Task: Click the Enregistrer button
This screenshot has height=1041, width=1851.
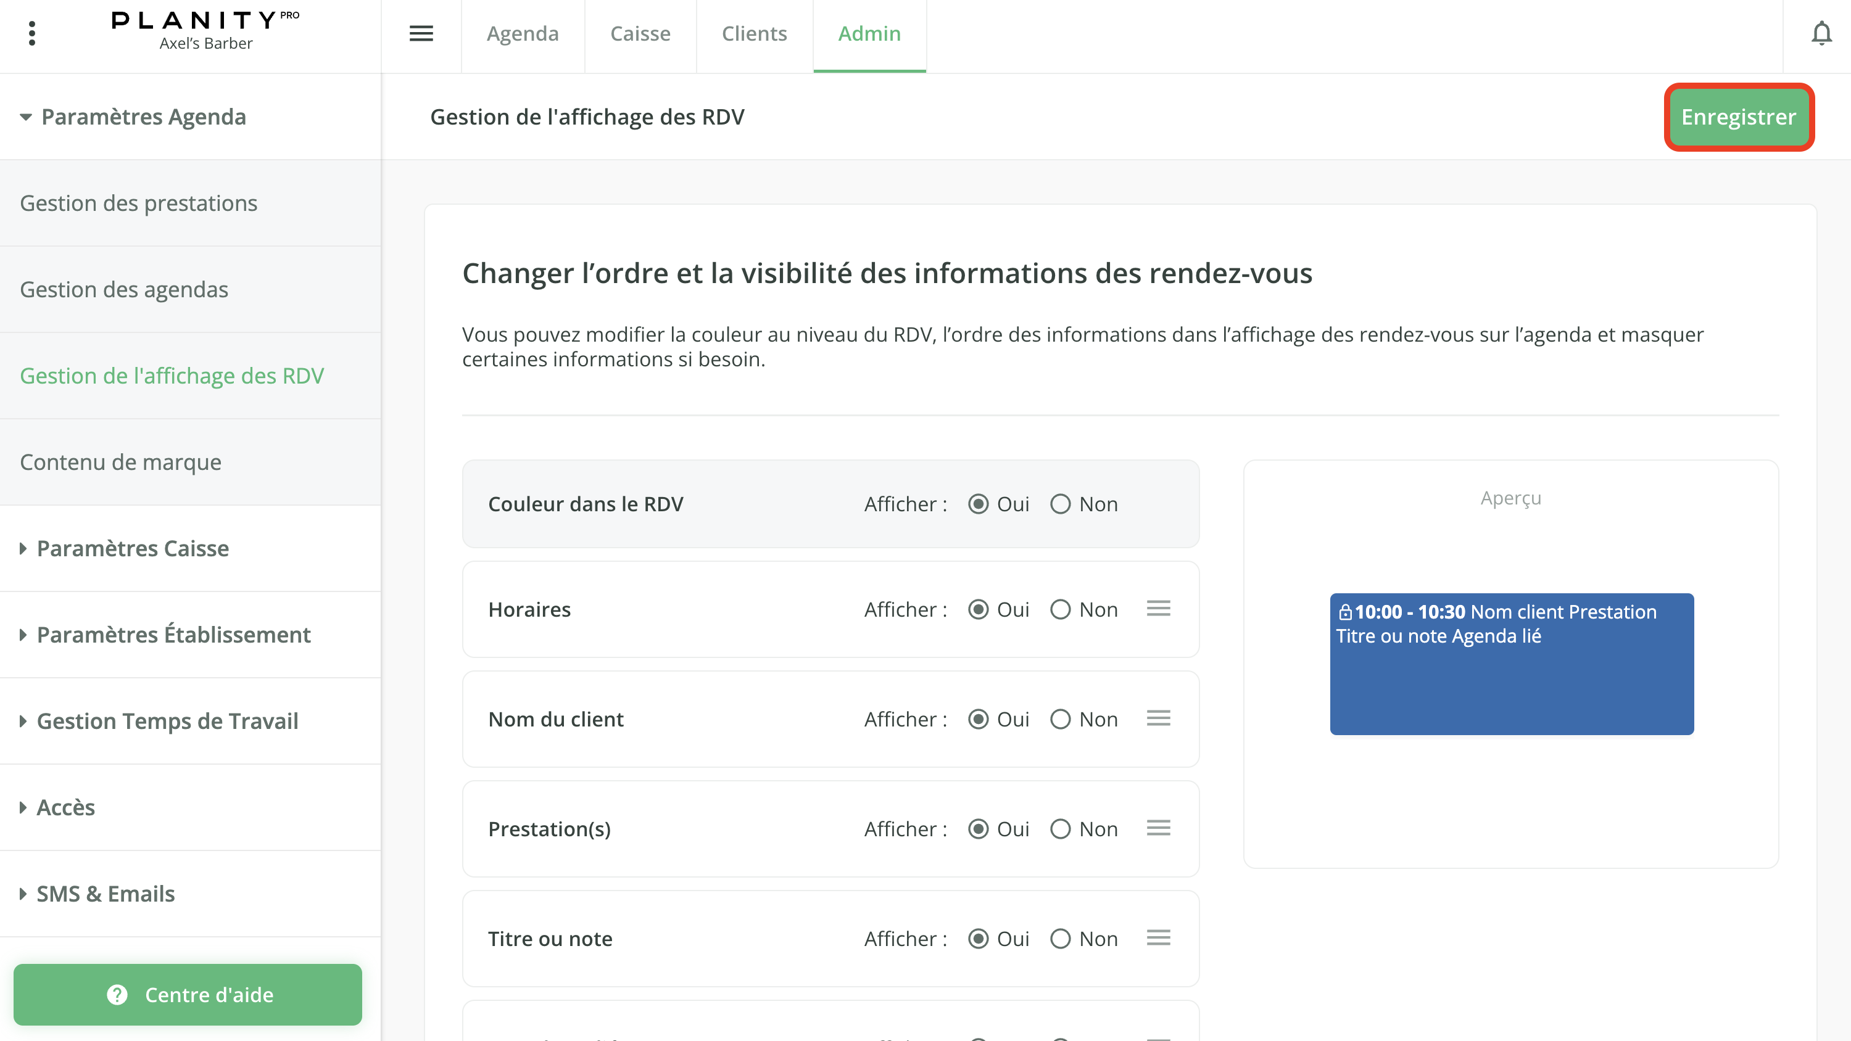Action: (1738, 117)
